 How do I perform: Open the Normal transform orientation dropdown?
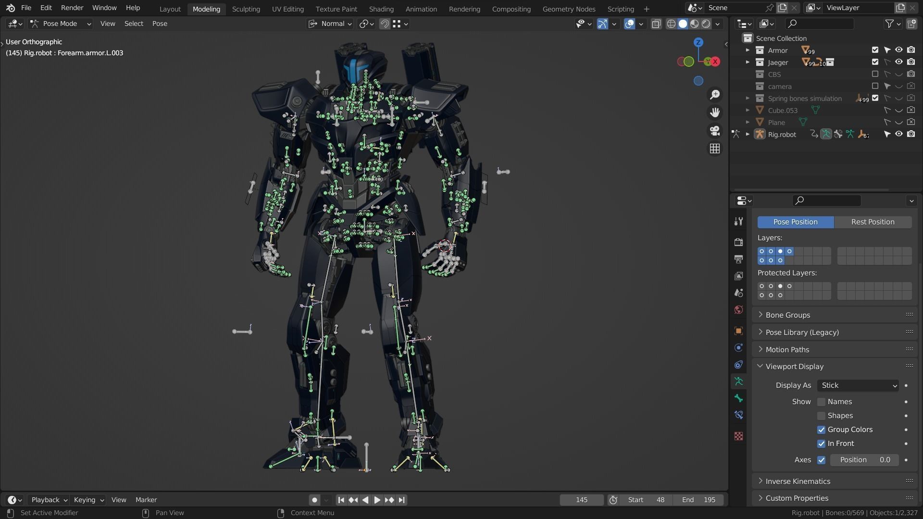[x=330, y=24]
